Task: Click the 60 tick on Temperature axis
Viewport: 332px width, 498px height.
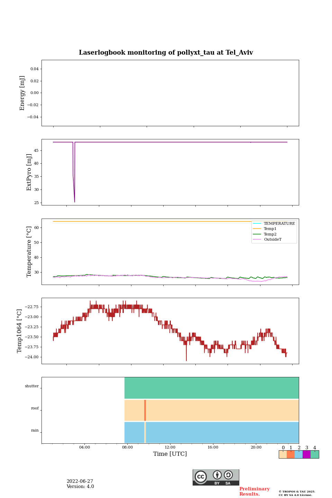Action: coord(36,228)
